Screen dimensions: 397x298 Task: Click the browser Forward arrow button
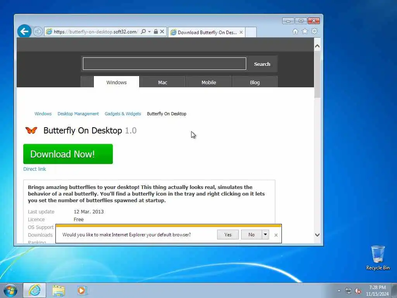(x=38, y=32)
